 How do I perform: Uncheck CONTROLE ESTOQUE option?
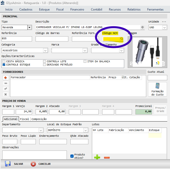[x=4, y=64]
